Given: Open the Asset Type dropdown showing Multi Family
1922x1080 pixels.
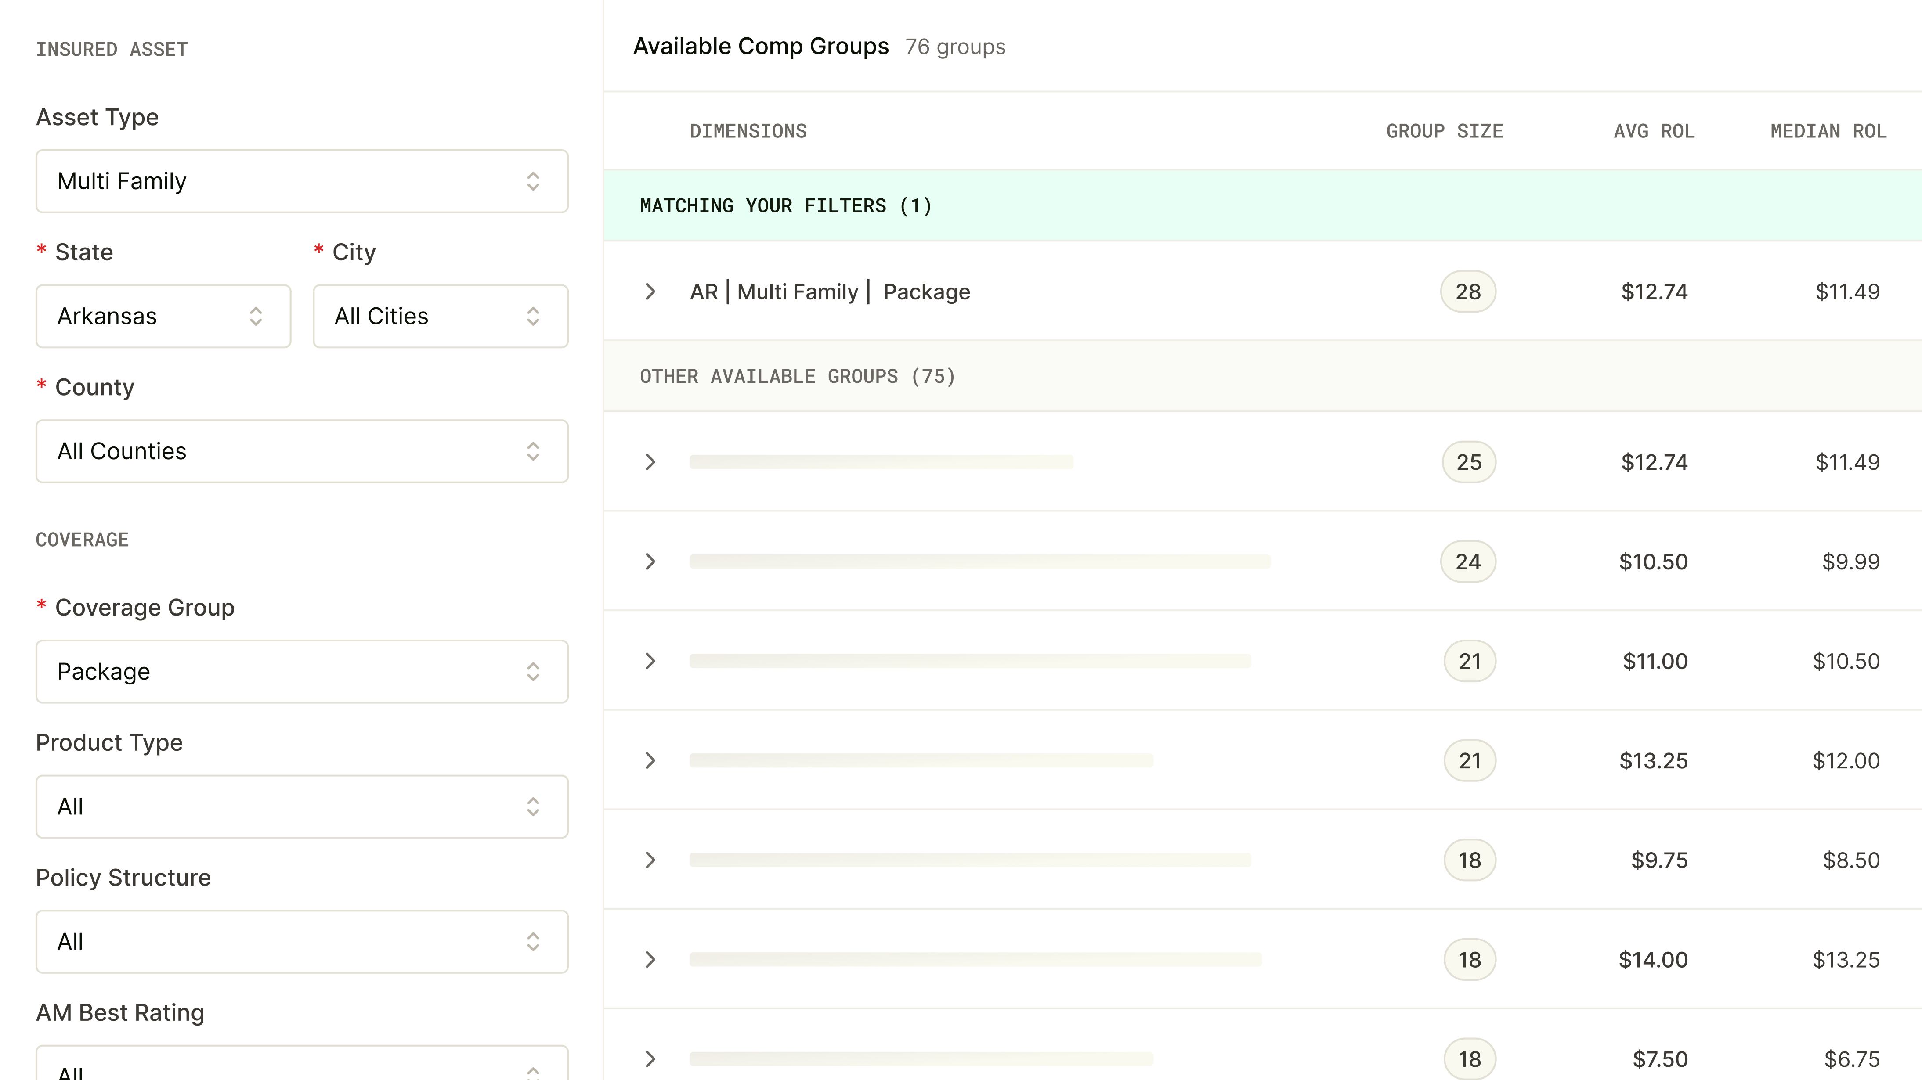Looking at the screenshot, I should pyautogui.click(x=302, y=181).
